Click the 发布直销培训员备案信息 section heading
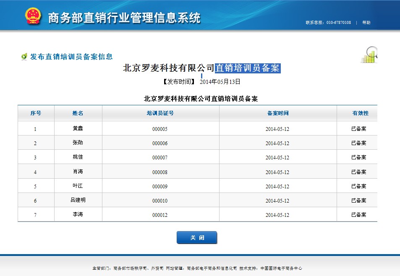 pos(71,57)
